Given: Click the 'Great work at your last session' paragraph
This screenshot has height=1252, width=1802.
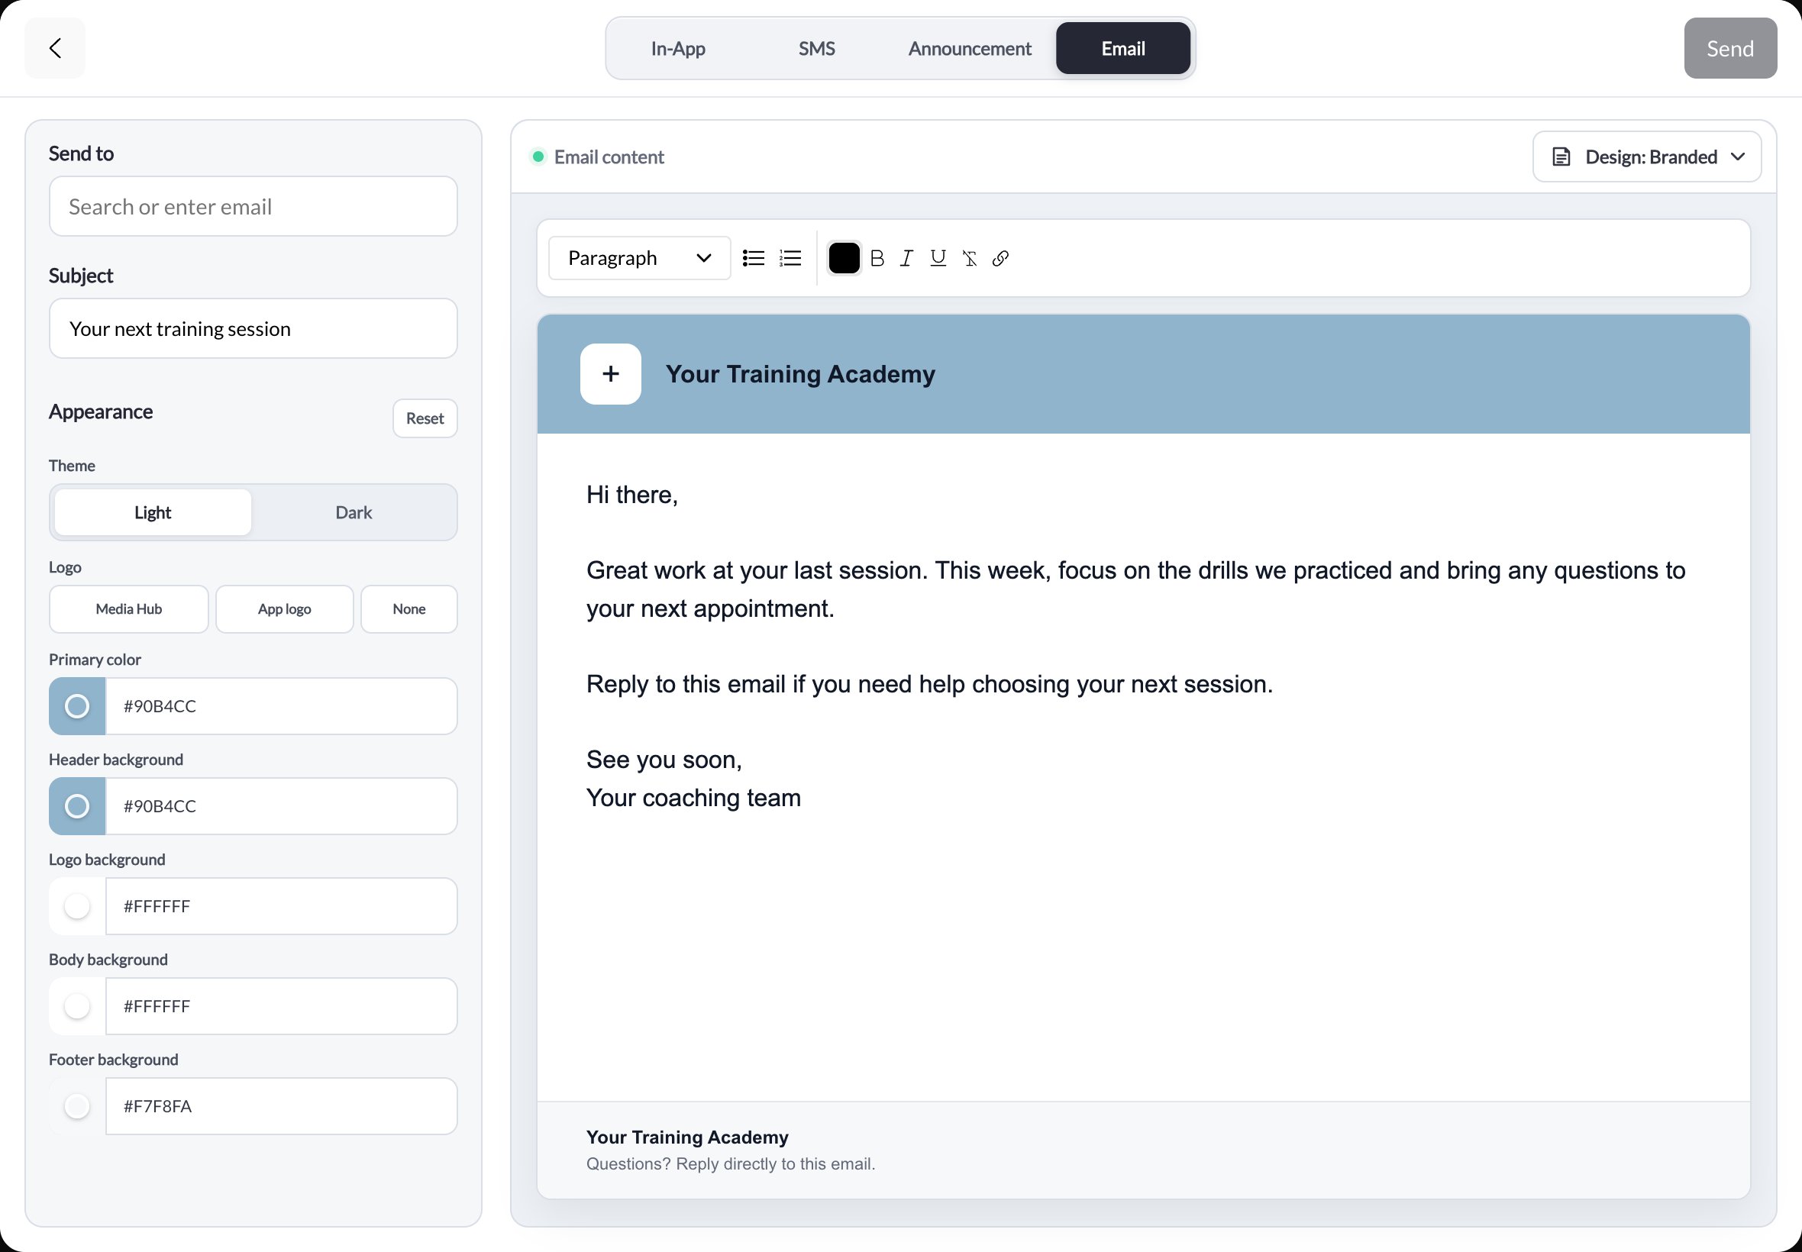Looking at the screenshot, I should coord(1135,589).
